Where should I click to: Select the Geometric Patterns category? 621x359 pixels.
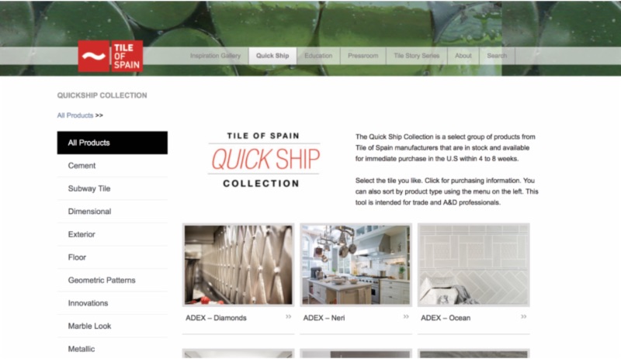click(x=112, y=280)
